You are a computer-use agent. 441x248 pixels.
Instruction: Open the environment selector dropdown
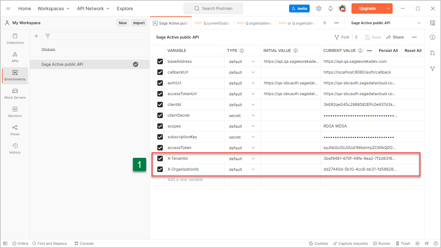385,23
